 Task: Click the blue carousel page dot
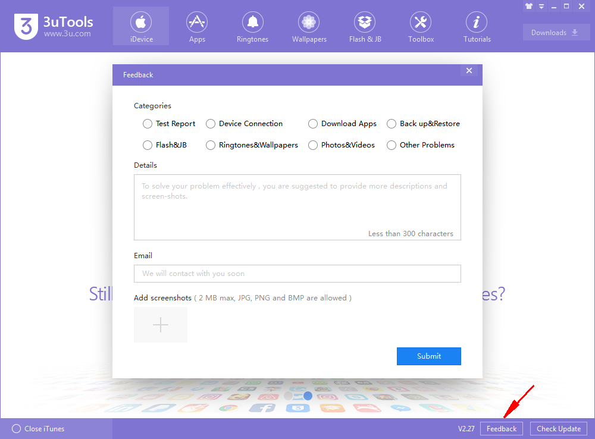coord(308,396)
